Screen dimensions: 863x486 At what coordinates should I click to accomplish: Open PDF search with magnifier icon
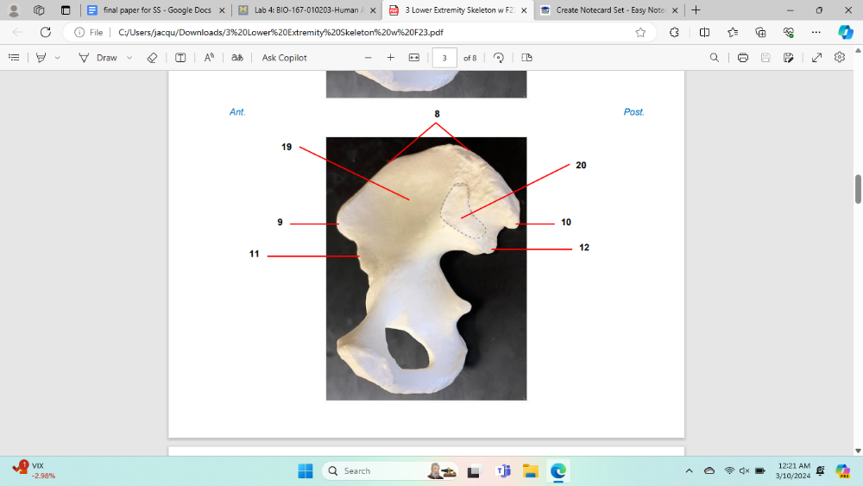tap(714, 58)
